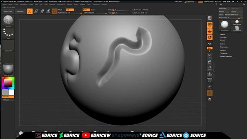Click the Qxyz rotation axis icon

point(210,48)
